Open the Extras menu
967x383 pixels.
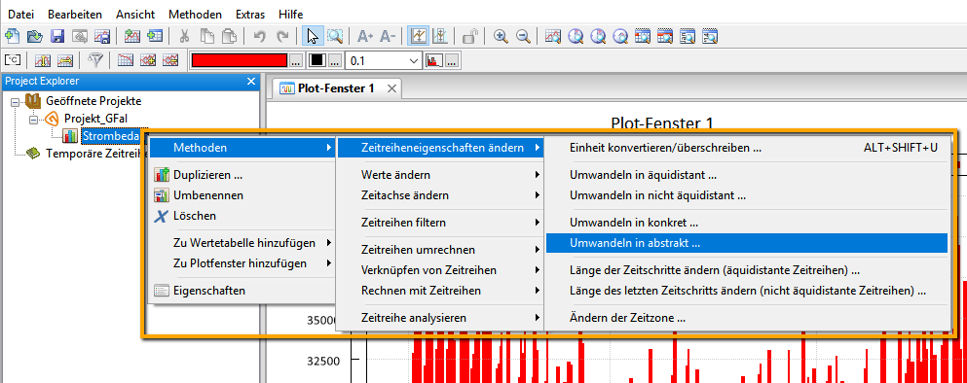tap(250, 14)
